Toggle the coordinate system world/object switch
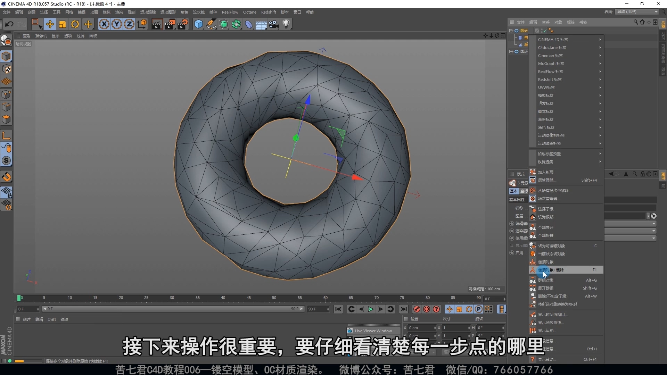Screen dimensions: 667x375 [142, 24]
